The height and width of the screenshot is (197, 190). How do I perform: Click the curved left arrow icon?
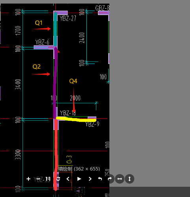point(100,179)
